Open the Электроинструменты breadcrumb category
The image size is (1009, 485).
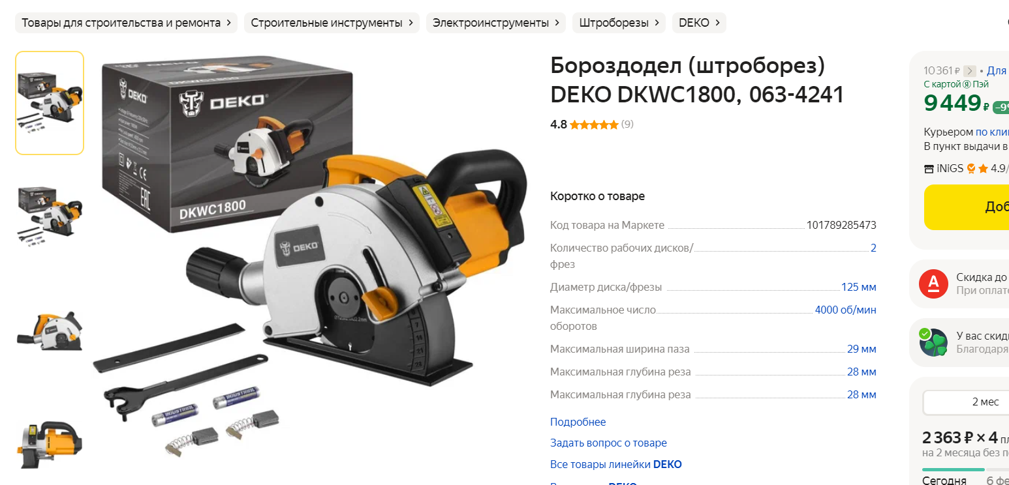point(497,23)
